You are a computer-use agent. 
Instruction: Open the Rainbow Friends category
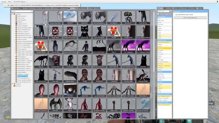pos(22,40)
